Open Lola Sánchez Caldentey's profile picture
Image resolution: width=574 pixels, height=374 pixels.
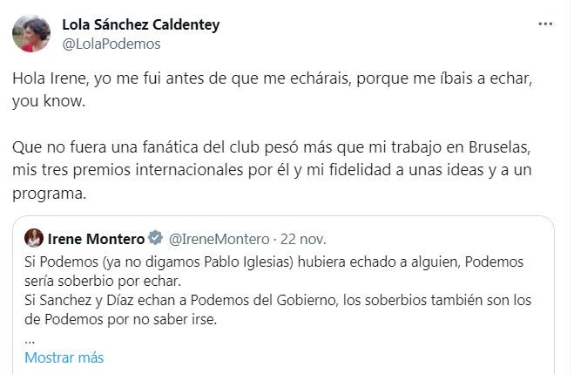point(30,33)
